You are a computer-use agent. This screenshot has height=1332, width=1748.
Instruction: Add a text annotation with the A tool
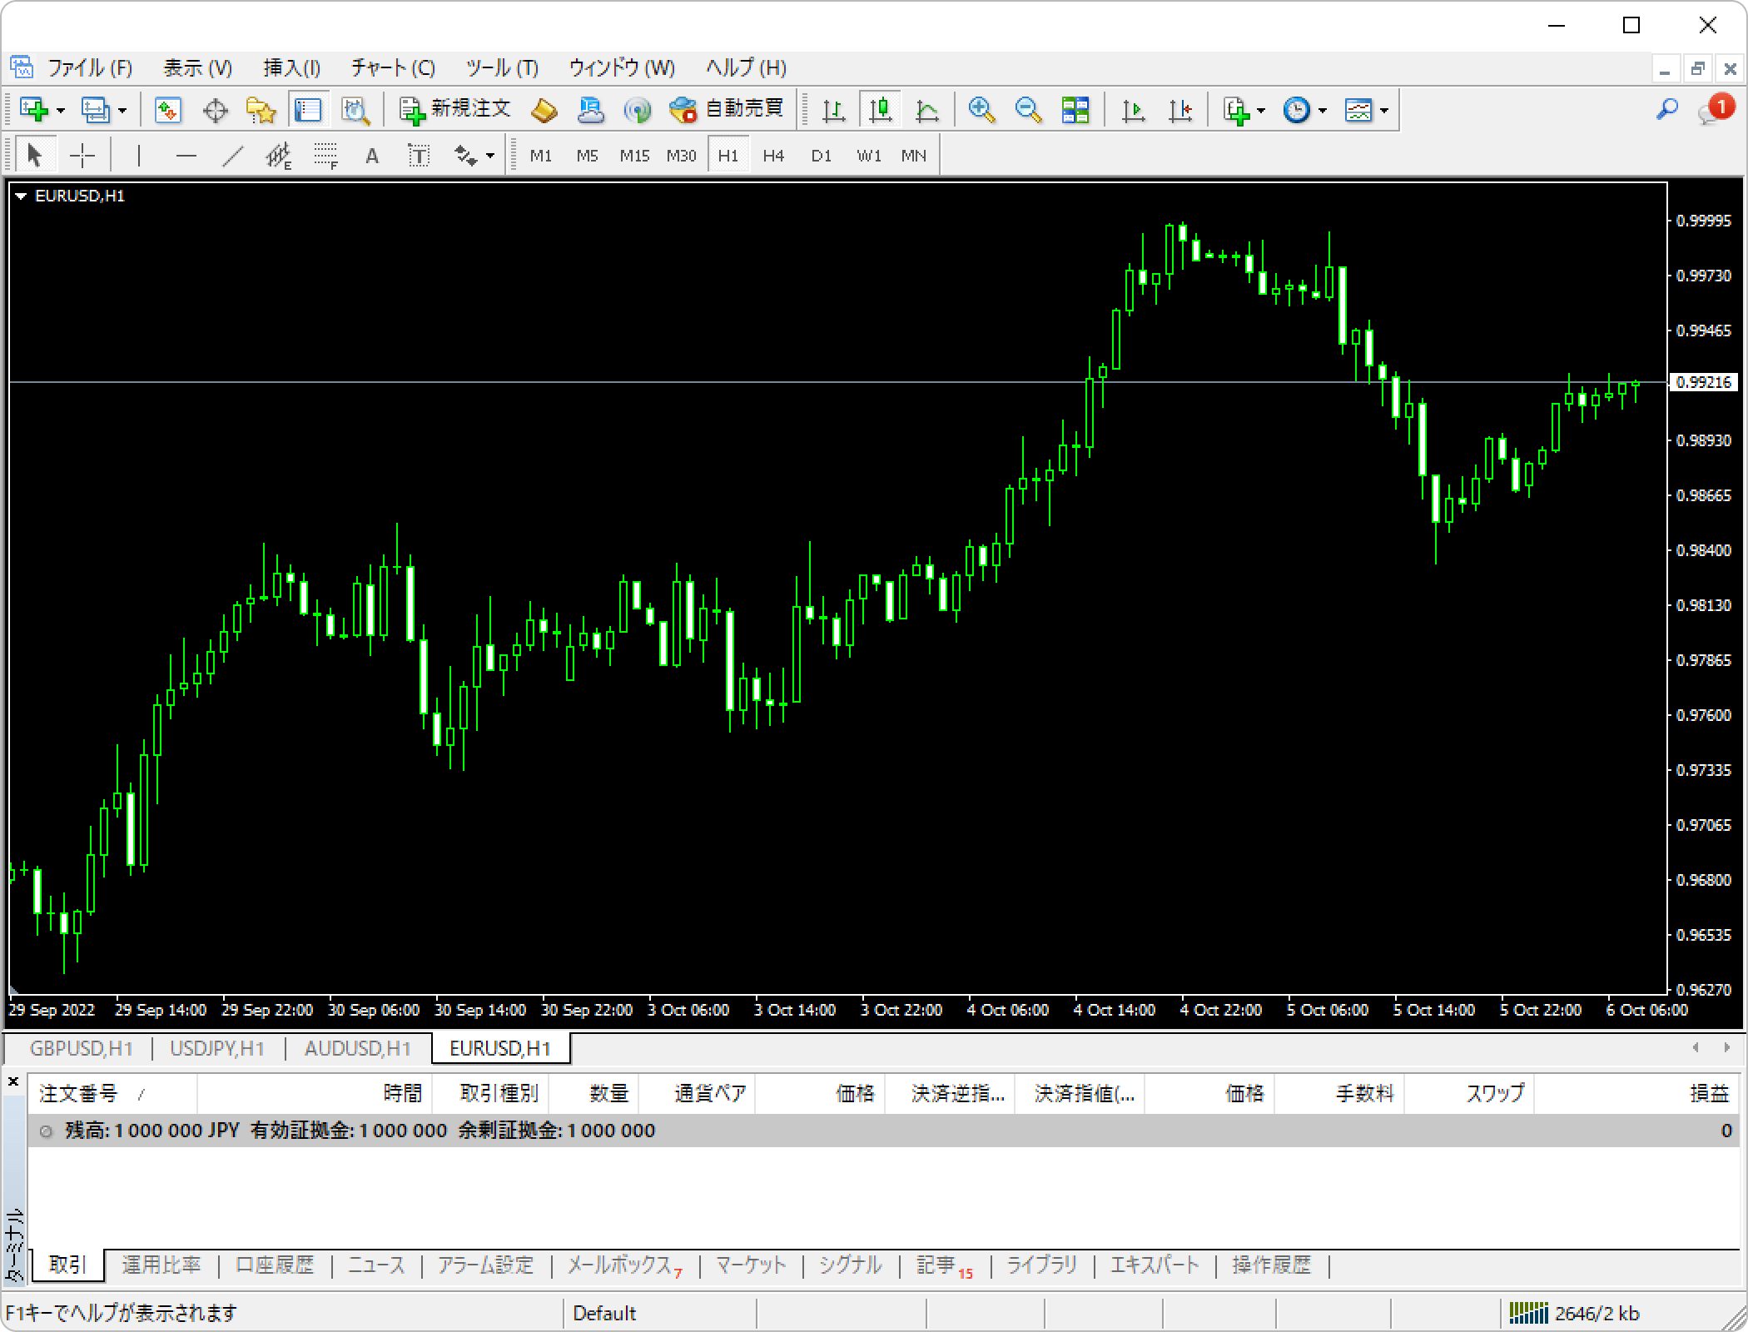tap(372, 155)
